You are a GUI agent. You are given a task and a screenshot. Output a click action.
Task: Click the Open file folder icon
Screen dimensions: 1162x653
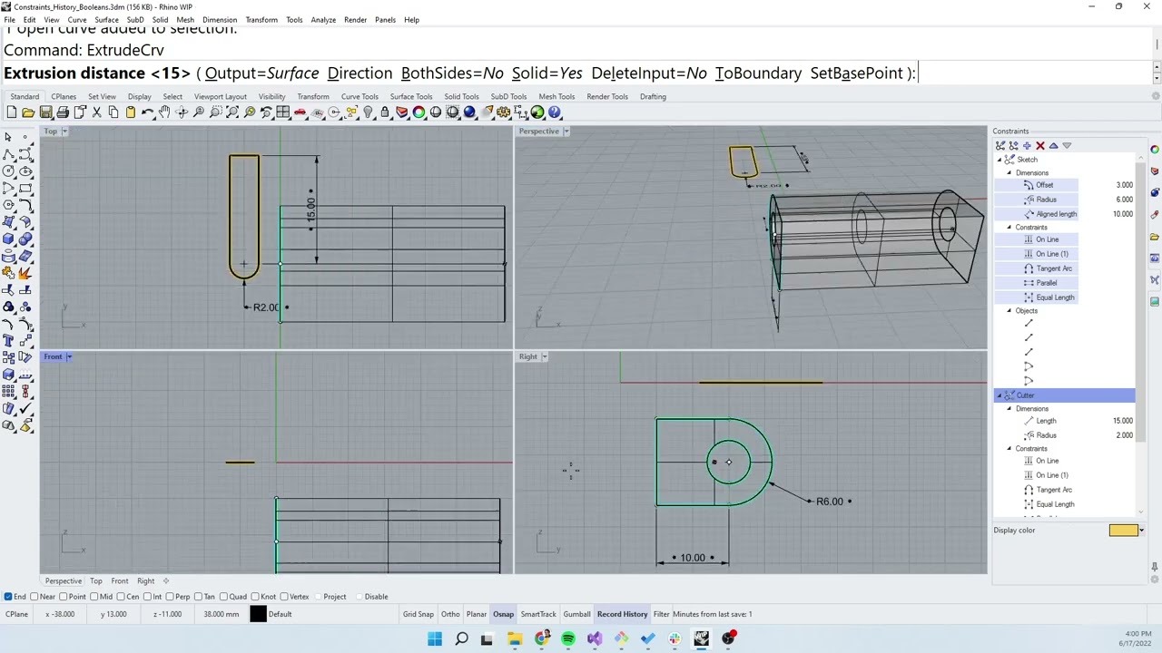pos(28,112)
